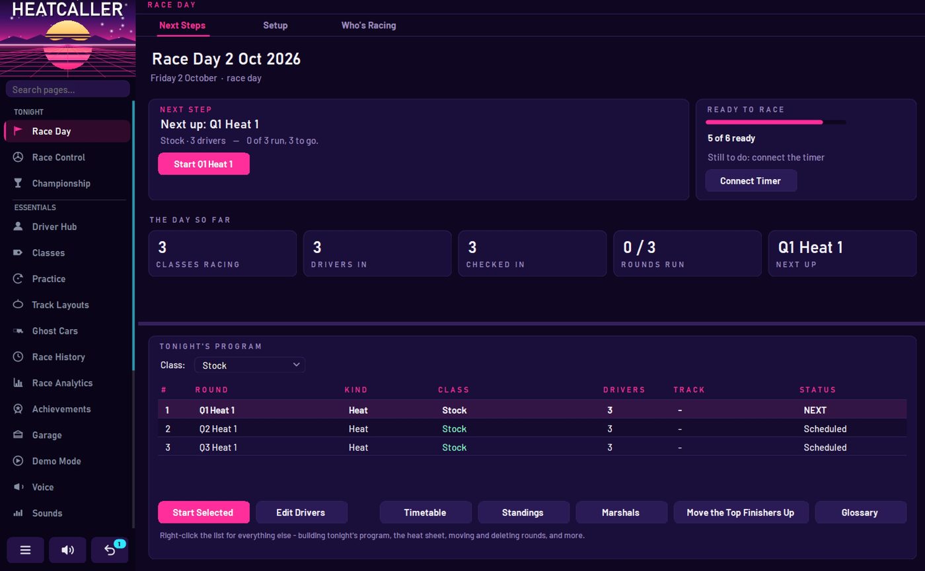This screenshot has width=925, height=571.
Task: Open the Marshals button
Action: tap(621, 512)
